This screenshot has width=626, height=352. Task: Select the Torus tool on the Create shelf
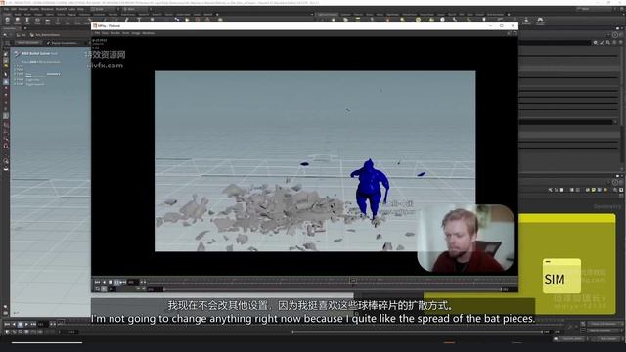[37, 20]
